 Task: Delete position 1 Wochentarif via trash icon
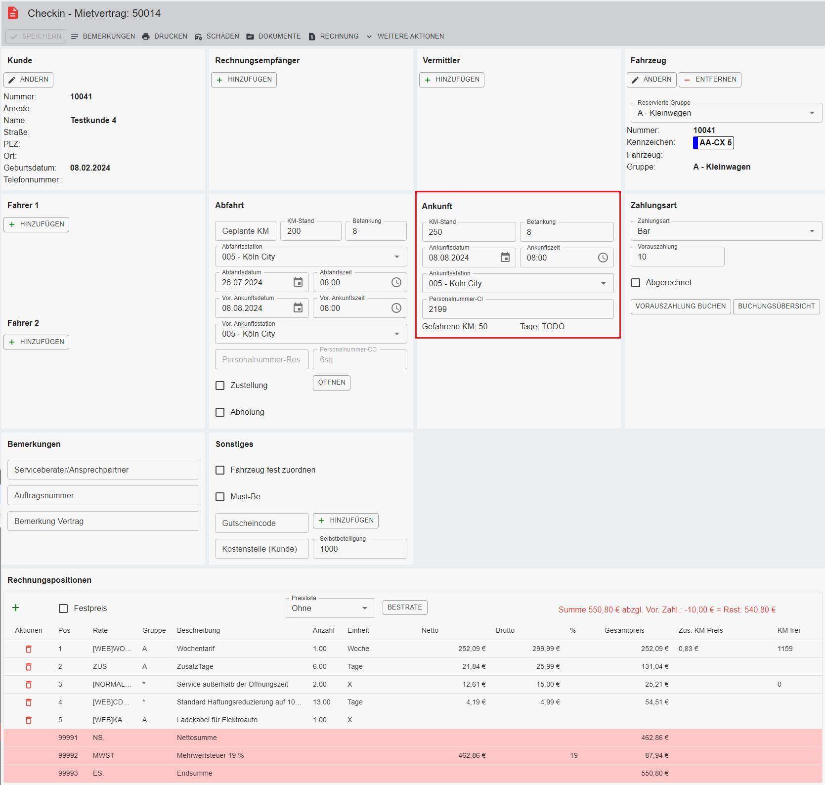point(29,649)
